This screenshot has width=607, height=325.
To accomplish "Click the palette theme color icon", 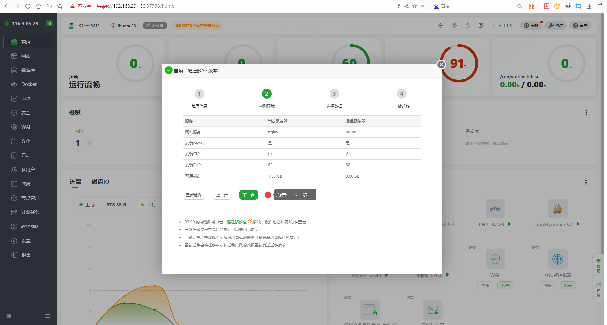I will click(454, 26).
